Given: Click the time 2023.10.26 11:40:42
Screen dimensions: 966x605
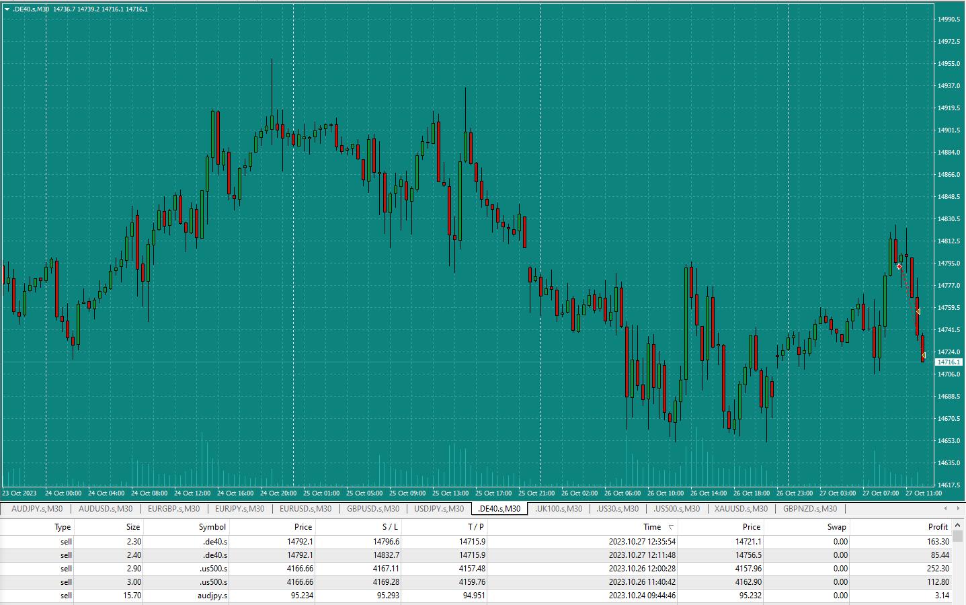Looking at the screenshot, I should [643, 582].
